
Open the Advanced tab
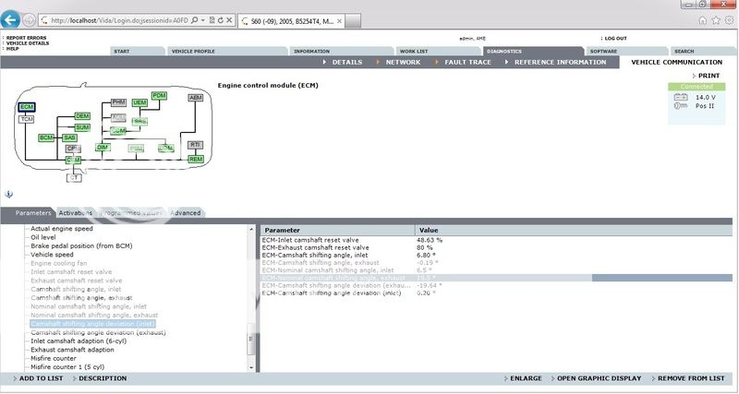[185, 213]
